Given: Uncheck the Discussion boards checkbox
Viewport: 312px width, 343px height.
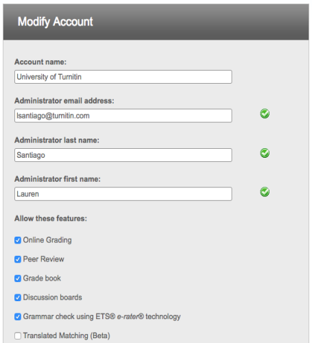Looking at the screenshot, I should pyautogui.click(x=18, y=298).
